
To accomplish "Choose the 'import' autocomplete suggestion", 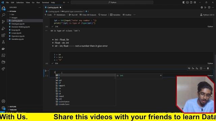I will 85,86.
